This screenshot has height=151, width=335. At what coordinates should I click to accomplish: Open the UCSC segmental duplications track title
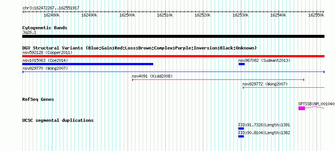tap(58, 120)
